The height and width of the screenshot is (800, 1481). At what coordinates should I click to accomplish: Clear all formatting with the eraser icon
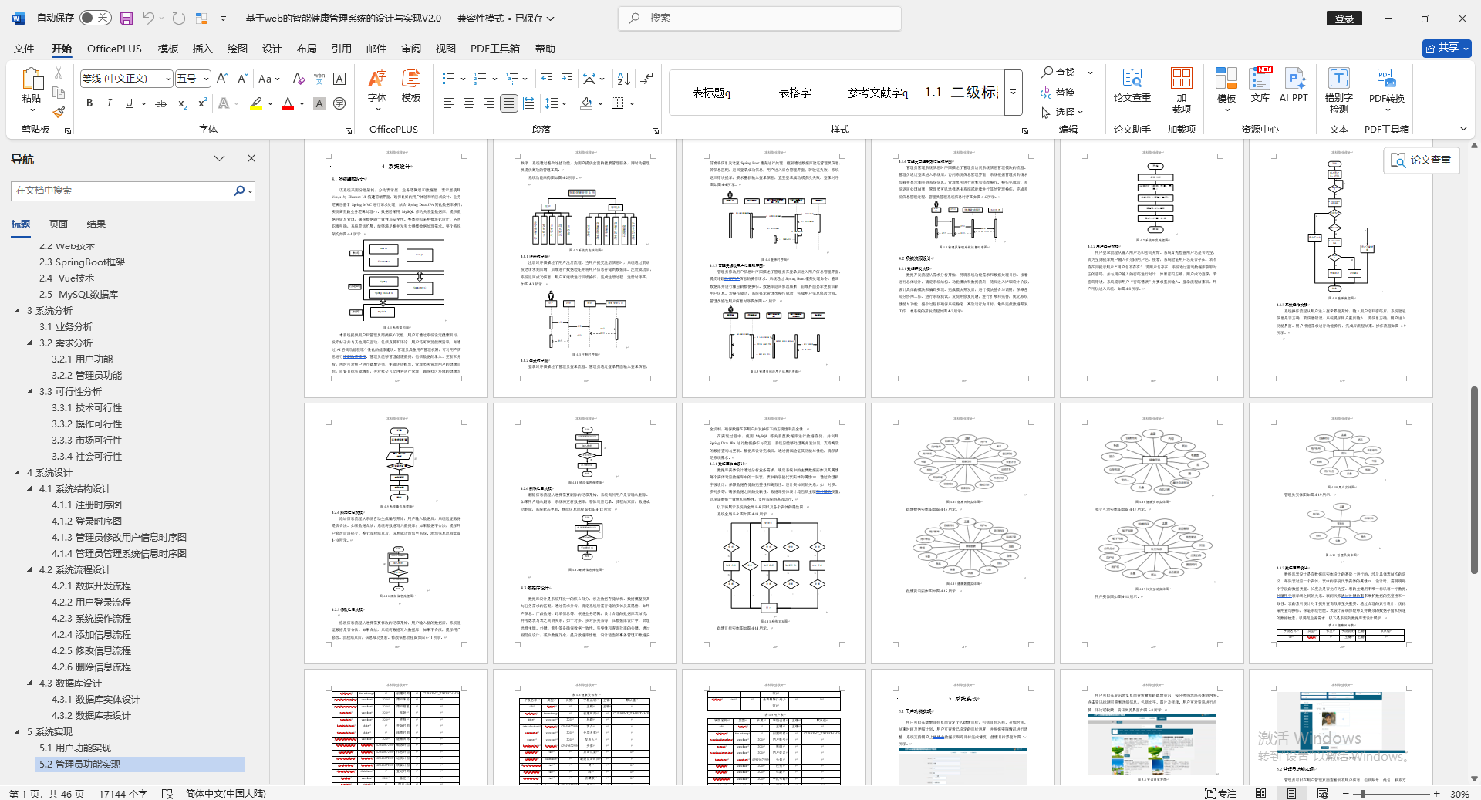(x=299, y=78)
